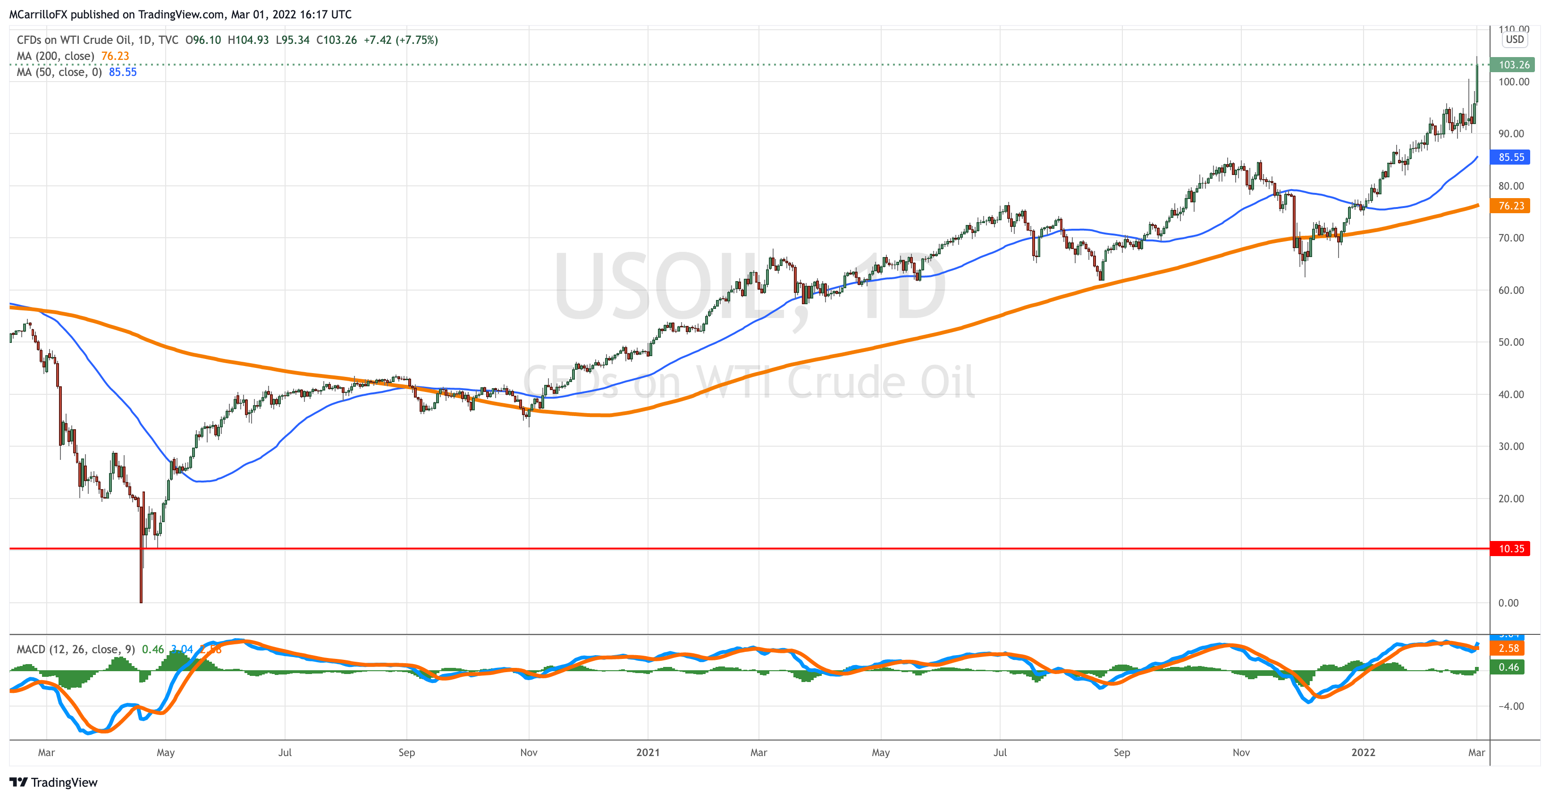Click the +7.42 (+7.75%) change value

click(401, 40)
